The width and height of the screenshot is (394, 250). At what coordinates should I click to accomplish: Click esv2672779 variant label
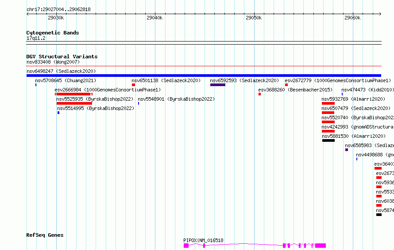click(x=338, y=80)
